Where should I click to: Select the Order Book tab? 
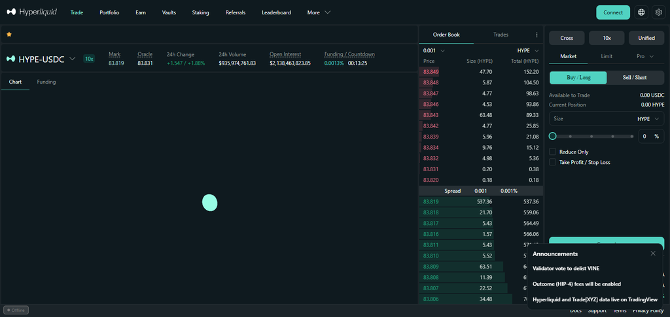click(446, 35)
